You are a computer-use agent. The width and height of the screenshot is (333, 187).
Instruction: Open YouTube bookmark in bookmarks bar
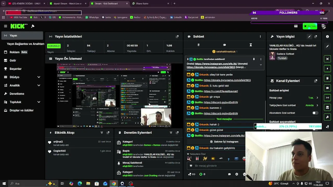coord(18,17)
